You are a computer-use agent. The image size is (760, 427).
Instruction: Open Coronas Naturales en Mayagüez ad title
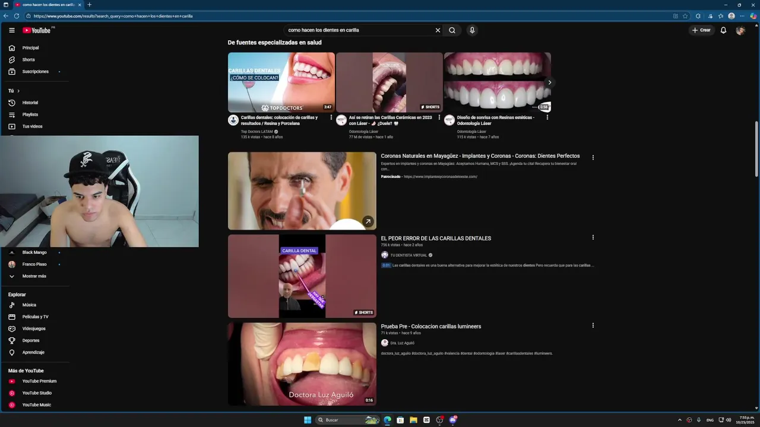(x=480, y=156)
